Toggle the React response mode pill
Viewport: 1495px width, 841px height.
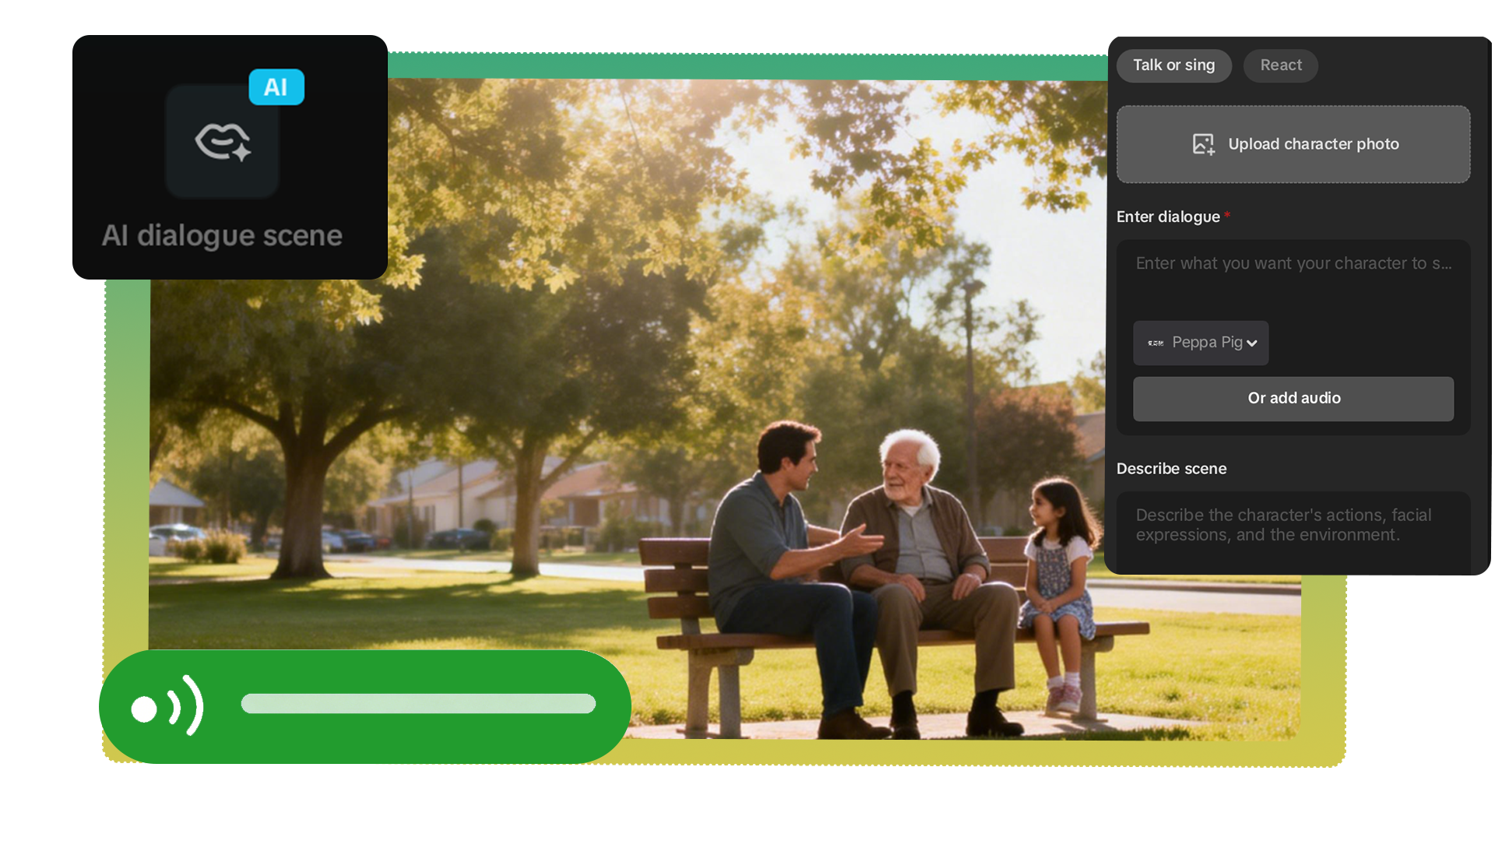[x=1280, y=65]
